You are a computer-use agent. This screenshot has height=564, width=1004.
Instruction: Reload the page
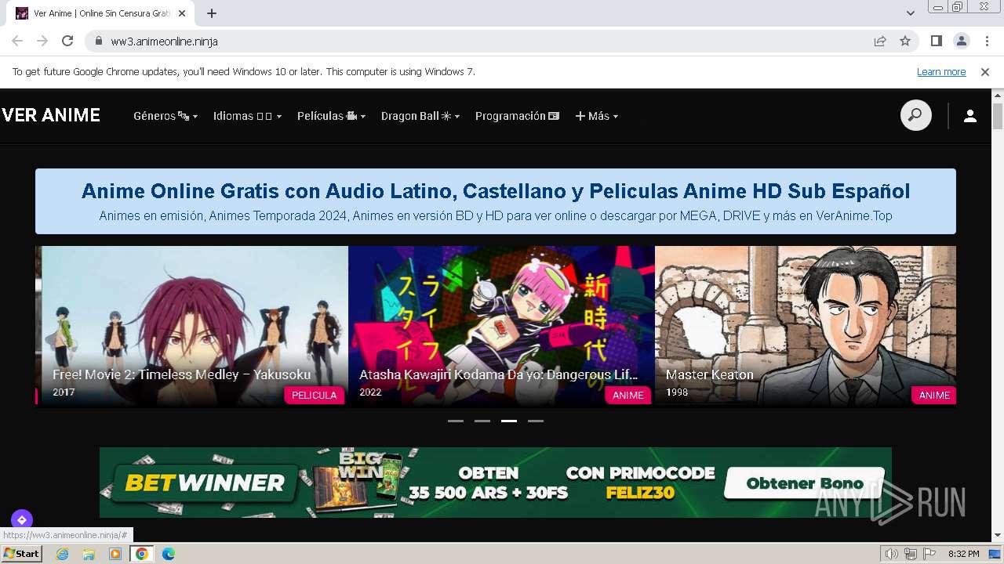point(67,41)
